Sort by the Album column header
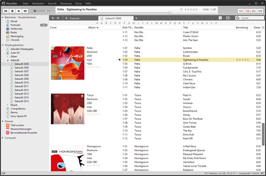This screenshot has height=176, width=266. point(93,27)
